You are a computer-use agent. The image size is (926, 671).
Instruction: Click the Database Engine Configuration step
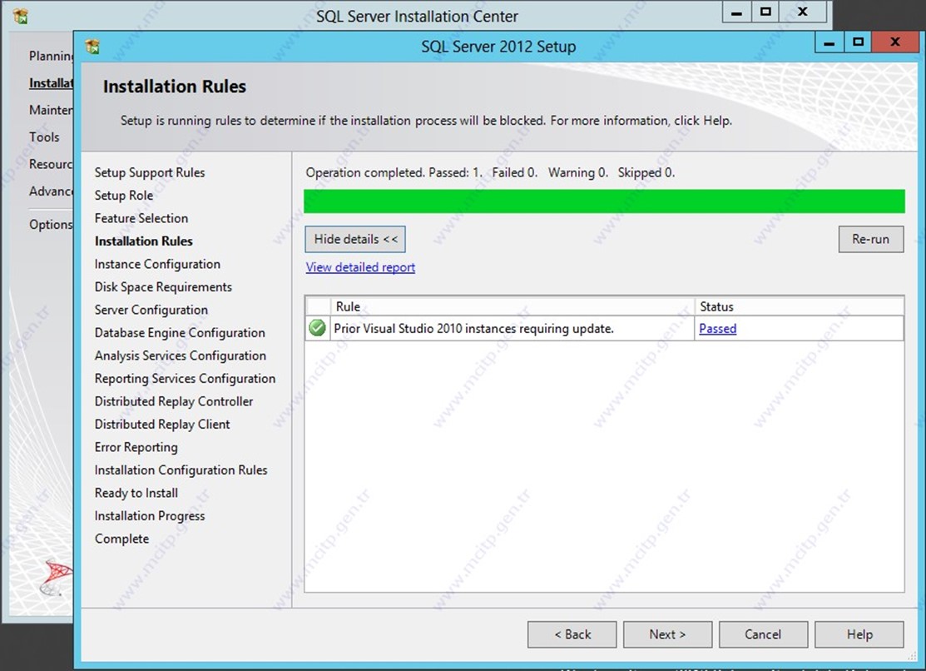[180, 333]
